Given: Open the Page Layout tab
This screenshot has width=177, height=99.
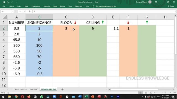Looking at the screenshot, I should (x=36, y=6).
